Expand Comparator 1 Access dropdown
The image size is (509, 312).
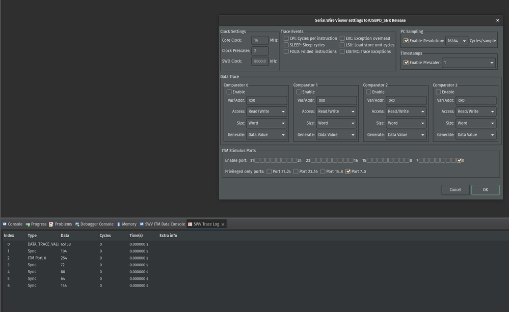[336, 111]
